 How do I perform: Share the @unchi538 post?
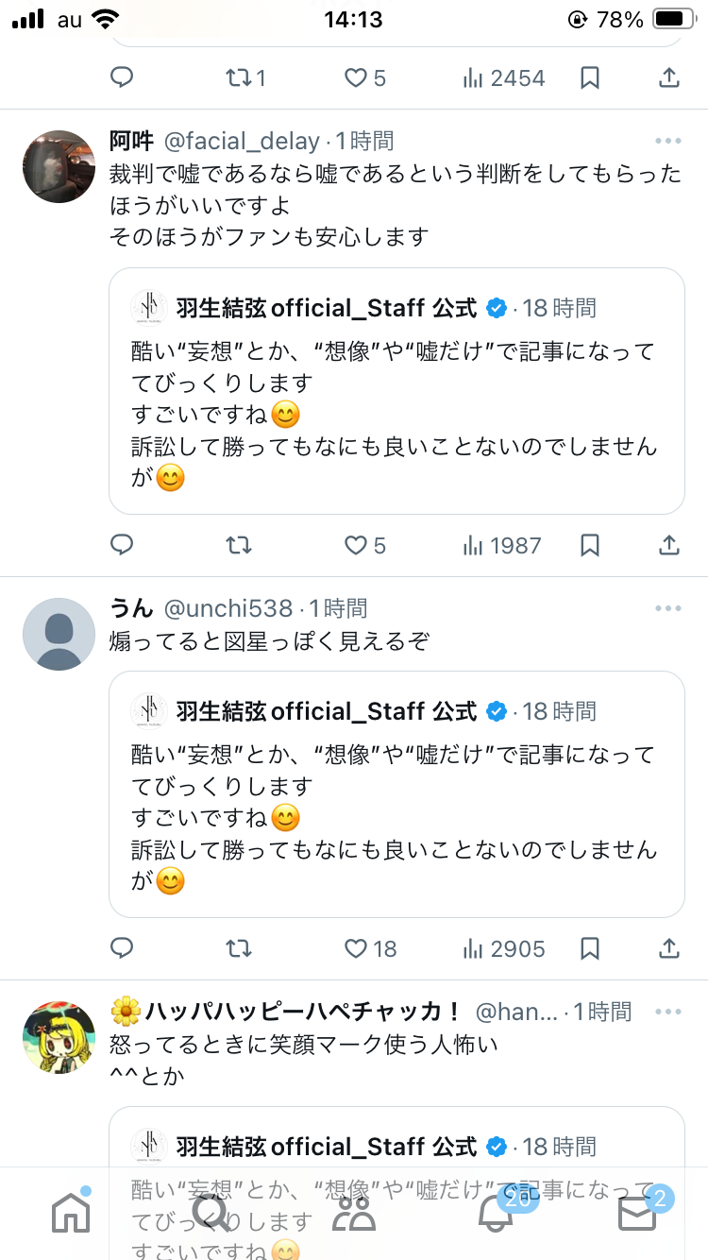668,948
